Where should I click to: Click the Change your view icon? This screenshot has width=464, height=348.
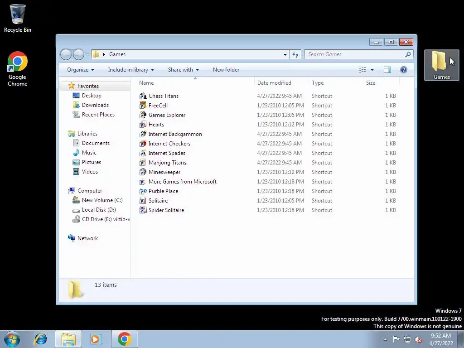click(362, 69)
